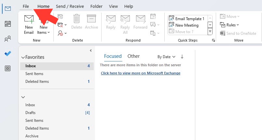Open Calendar view from left sidebar

(x=8, y=24)
